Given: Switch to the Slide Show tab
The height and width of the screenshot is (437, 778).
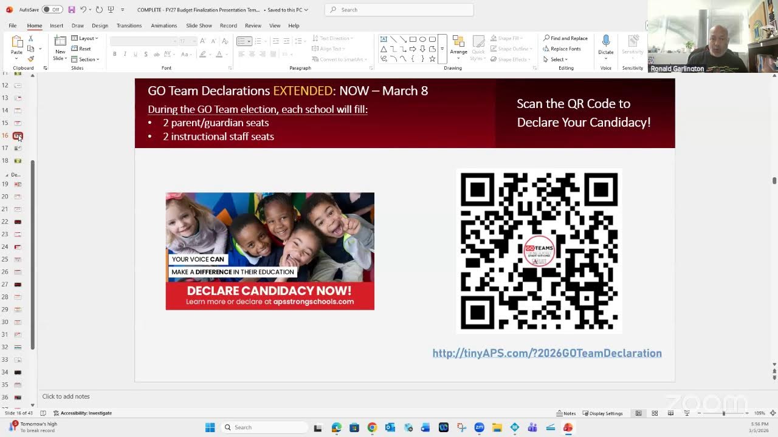Looking at the screenshot, I should click(x=199, y=25).
